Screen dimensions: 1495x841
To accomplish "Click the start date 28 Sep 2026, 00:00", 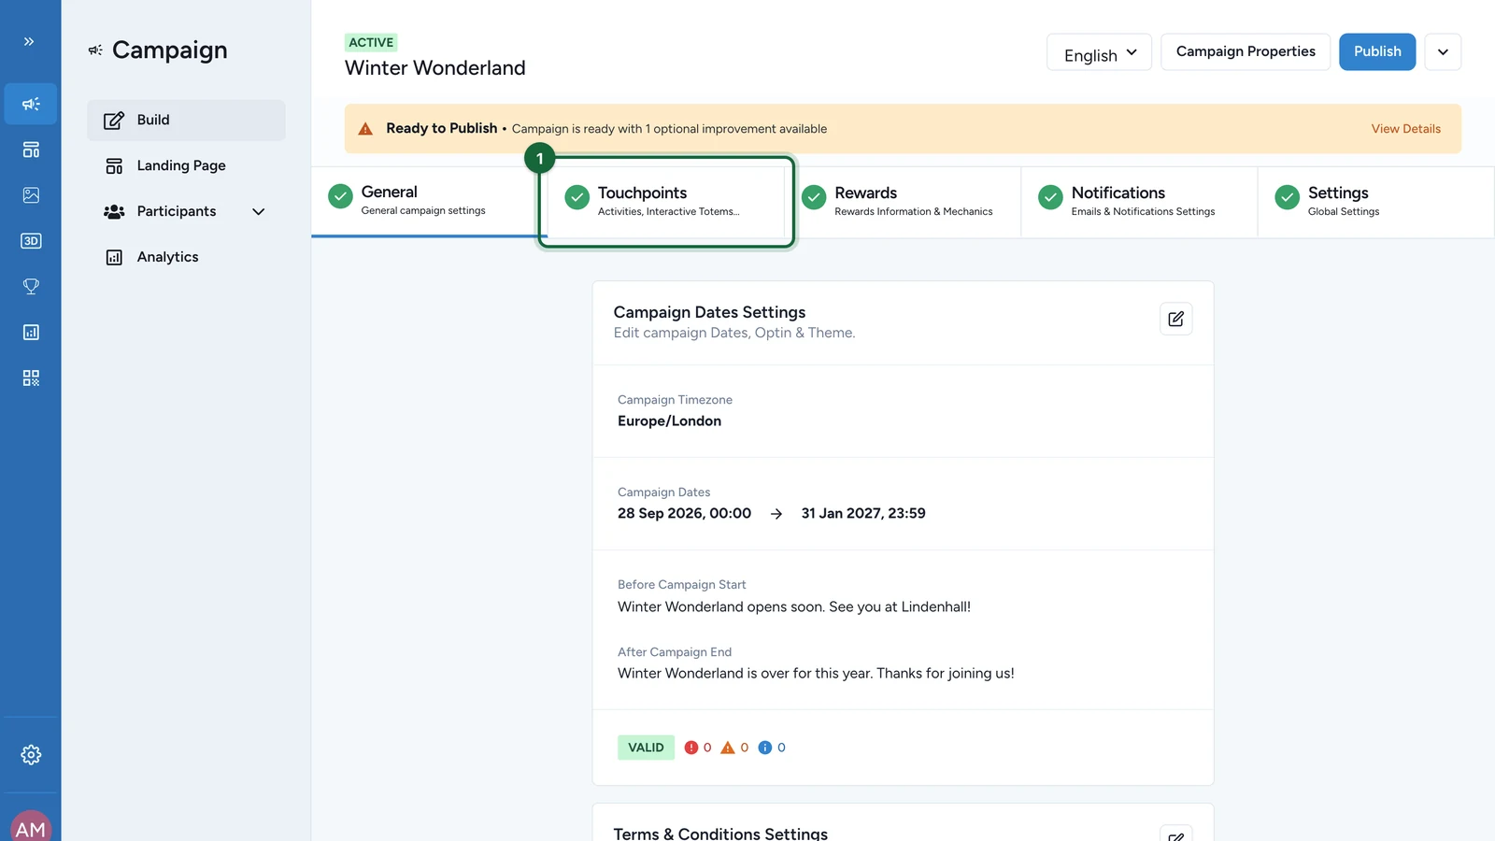I will point(684,514).
